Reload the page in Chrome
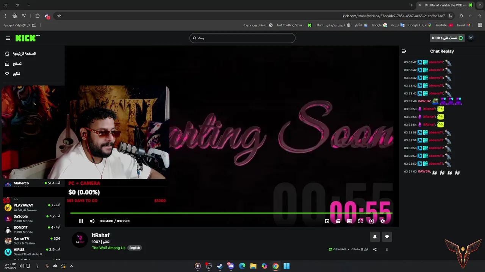 tap(461, 16)
